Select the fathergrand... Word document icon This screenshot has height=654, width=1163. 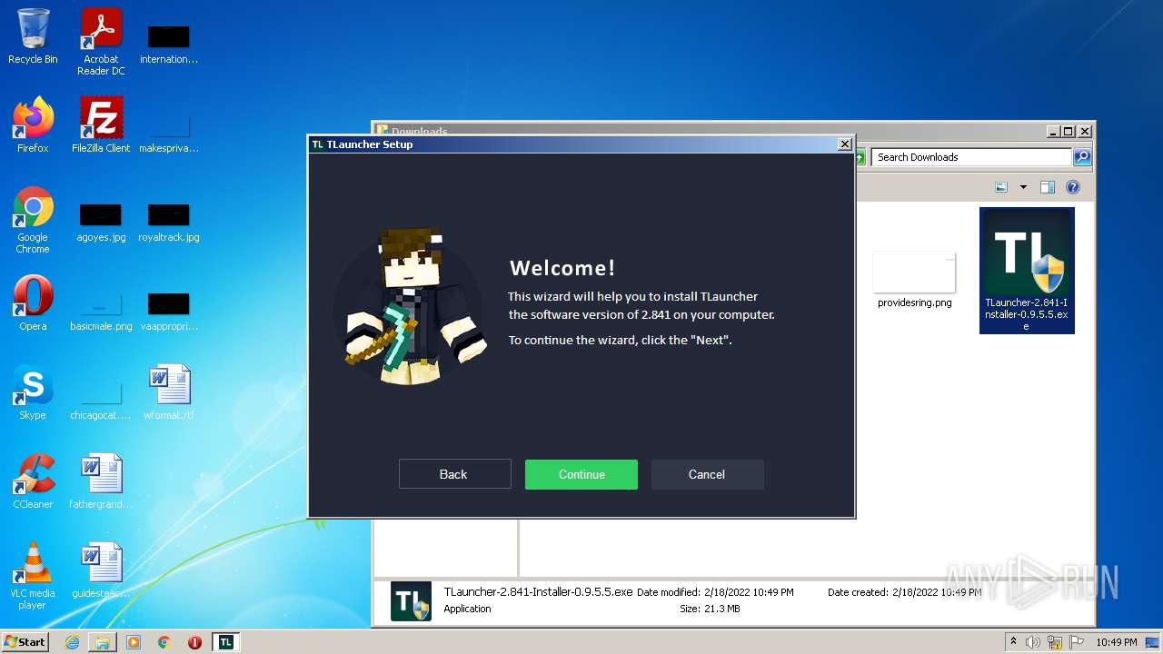tap(101, 481)
